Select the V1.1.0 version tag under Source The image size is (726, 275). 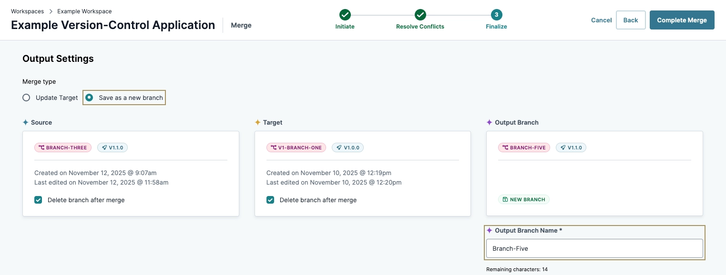(112, 147)
